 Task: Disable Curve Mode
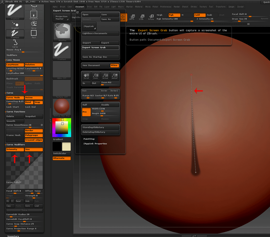pos(15,98)
